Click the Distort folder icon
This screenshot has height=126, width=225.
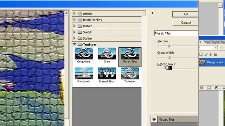tap(80, 26)
